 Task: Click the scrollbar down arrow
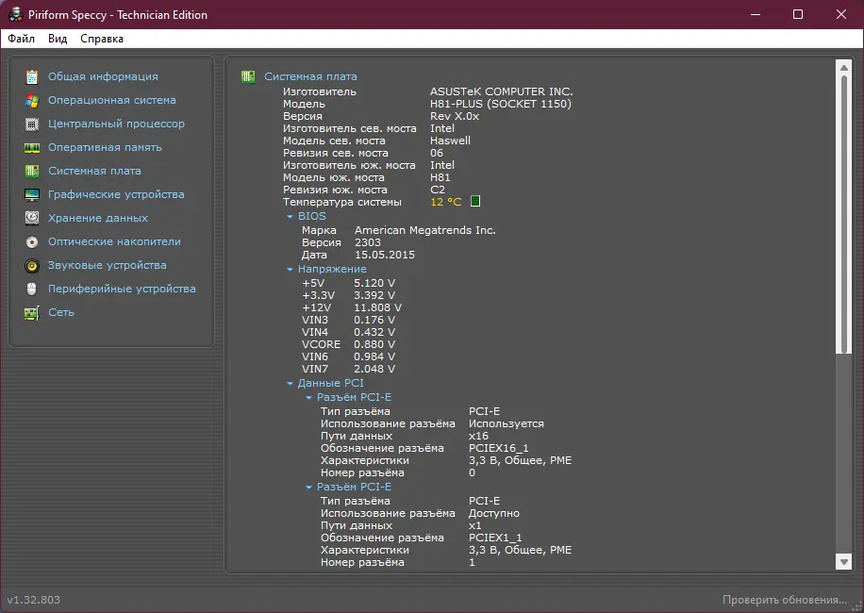(x=843, y=562)
